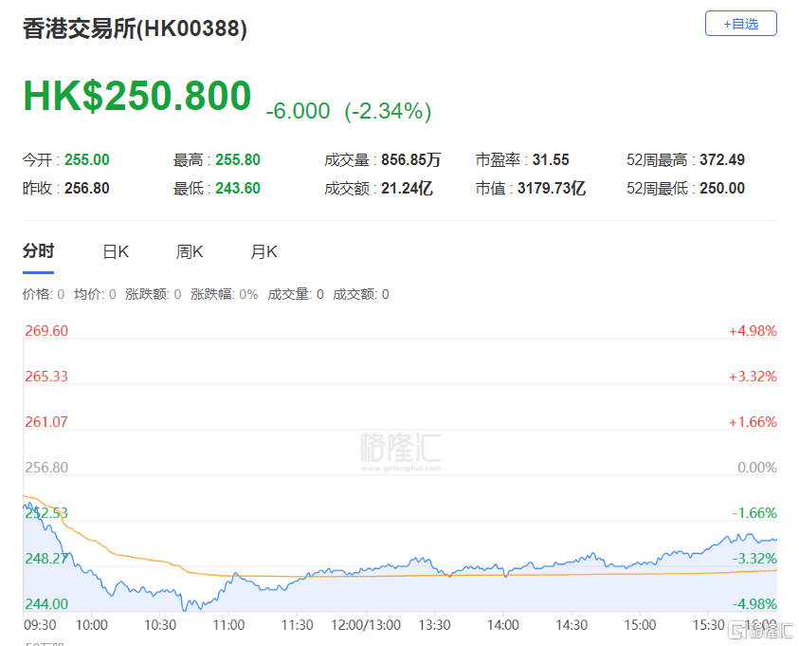Click the stock title 香港交易所(HK00388)
The image size is (799, 646).
pyautogui.click(x=135, y=28)
